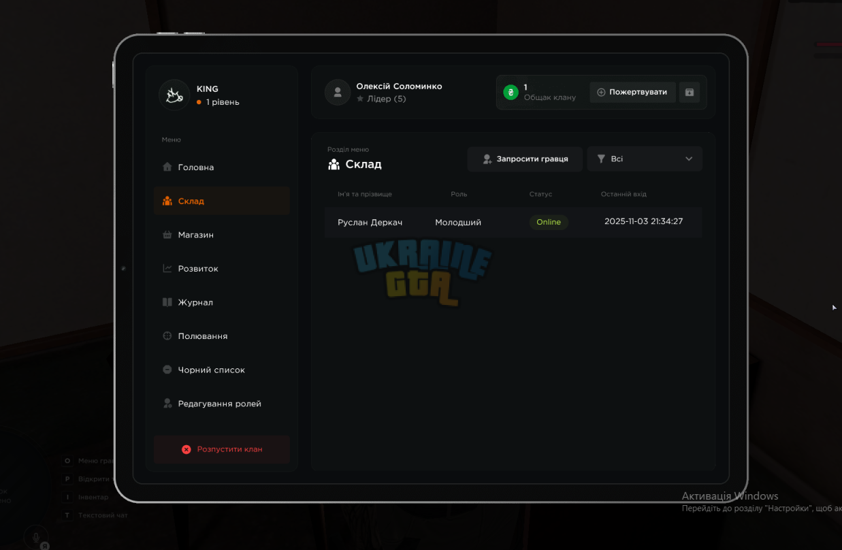This screenshot has height=550, width=842.
Task: Click the orange members icon beside Склад
Action: tap(167, 201)
